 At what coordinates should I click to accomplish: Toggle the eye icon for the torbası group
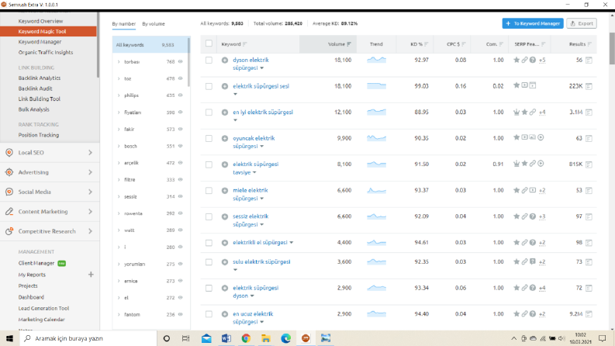(181, 61)
